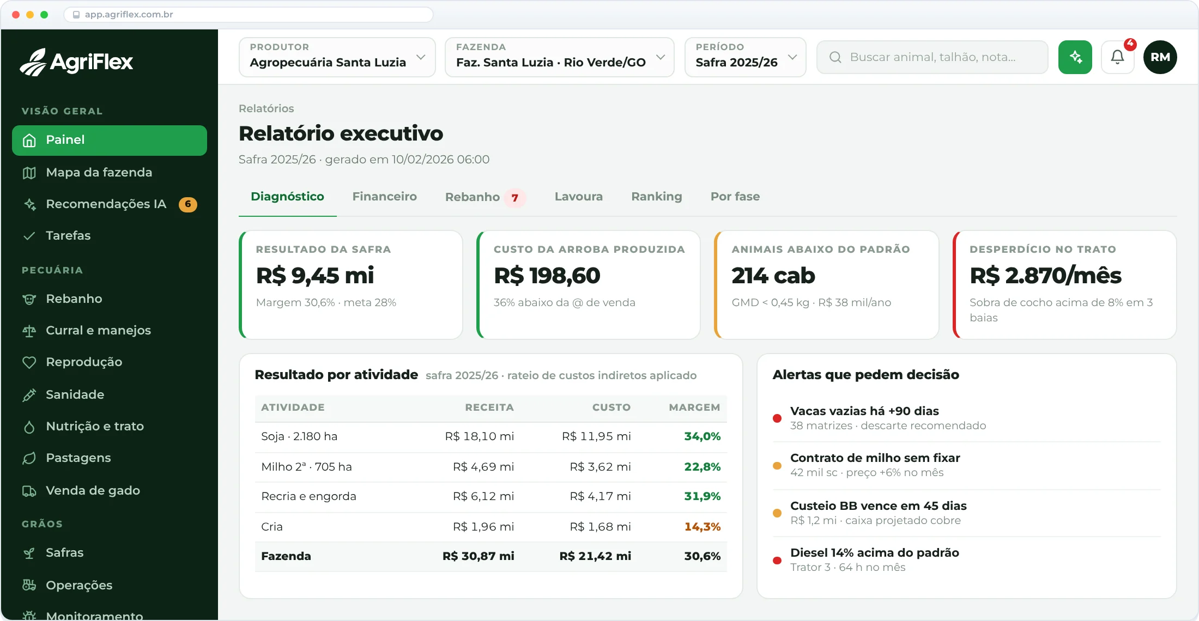Image resolution: width=1199 pixels, height=621 pixels.
Task: Switch to the Diagnóstico tab
Action: coord(287,197)
